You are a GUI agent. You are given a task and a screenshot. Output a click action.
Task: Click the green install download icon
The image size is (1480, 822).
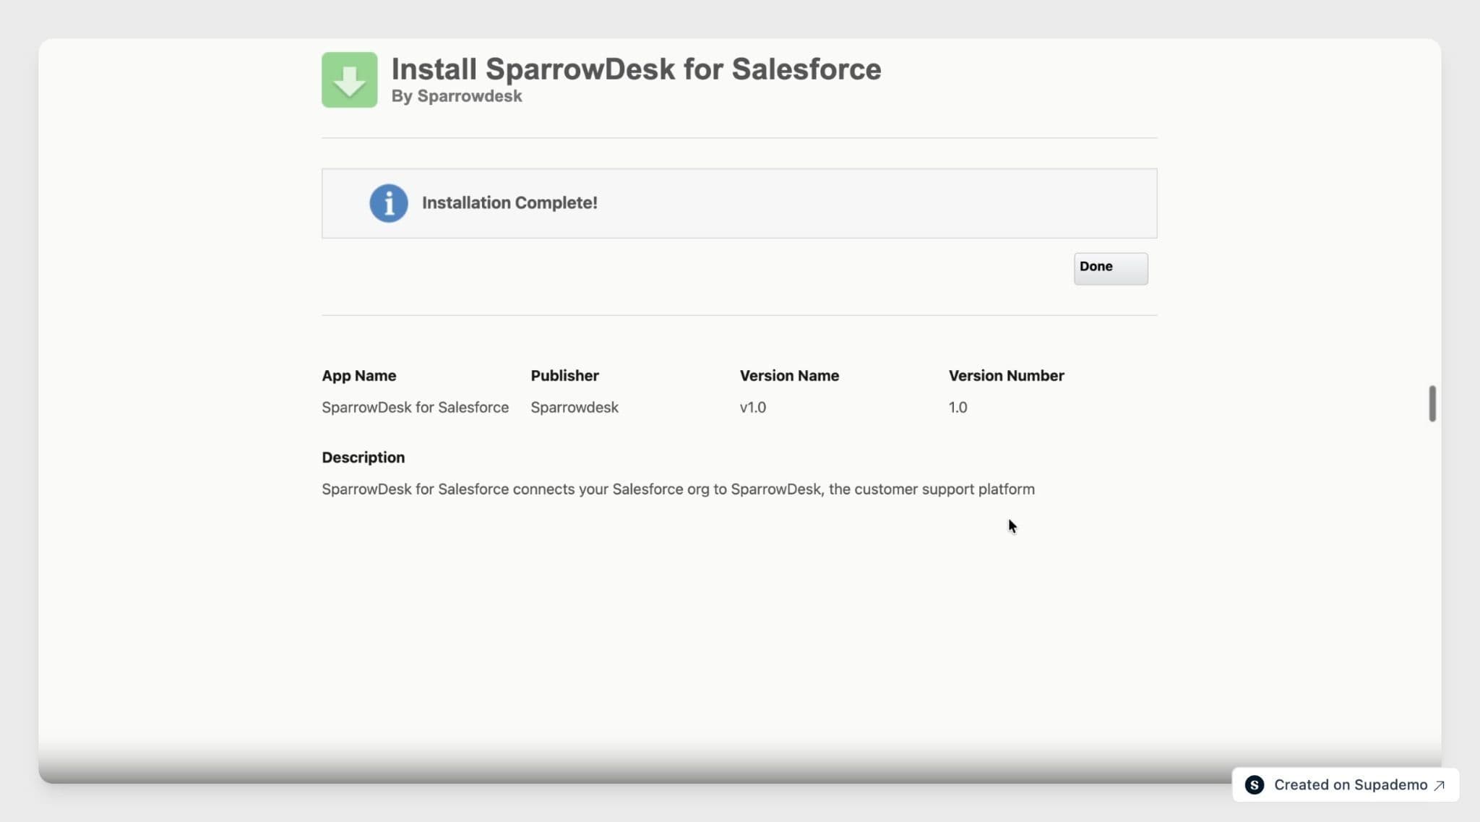350,80
